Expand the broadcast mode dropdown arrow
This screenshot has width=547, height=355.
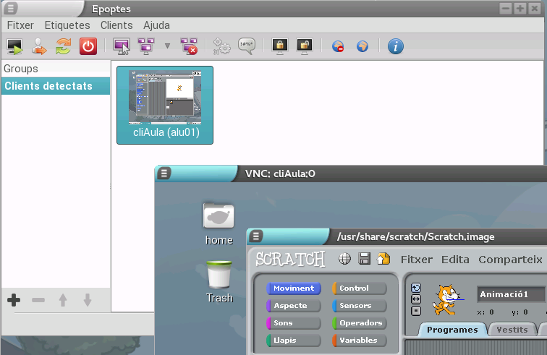(x=167, y=47)
